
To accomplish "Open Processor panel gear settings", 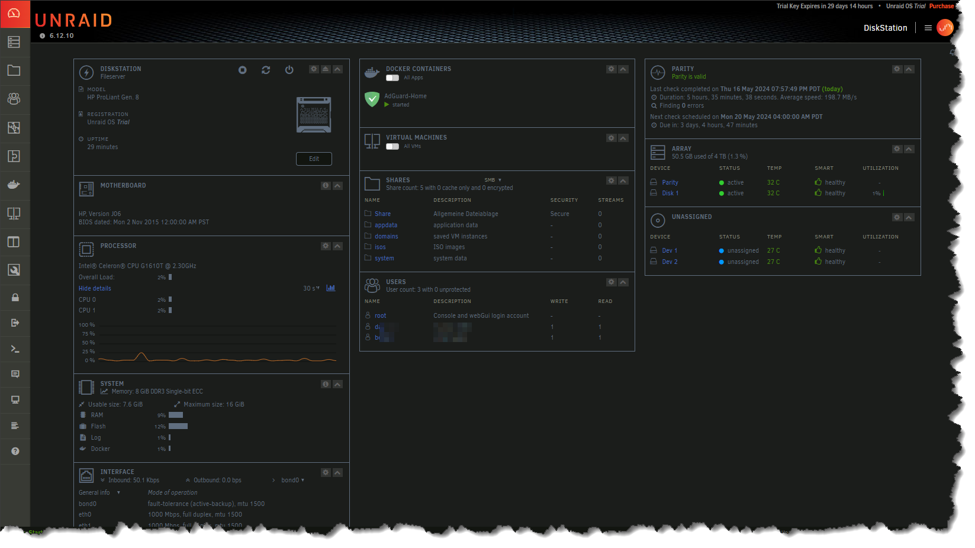I will pos(326,246).
